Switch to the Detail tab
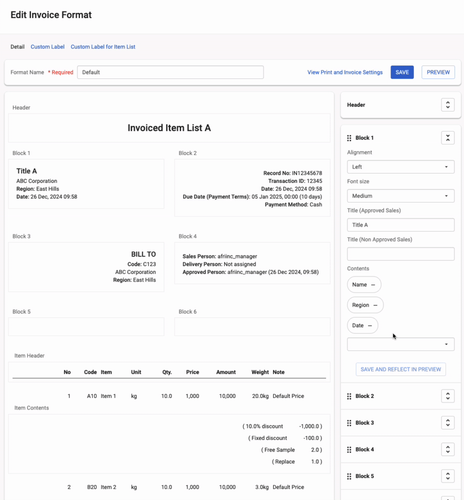The height and width of the screenshot is (500, 464). tap(17, 47)
